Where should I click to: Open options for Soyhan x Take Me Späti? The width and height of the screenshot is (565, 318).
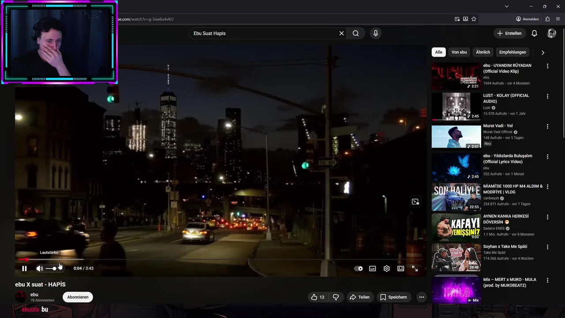click(547, 247)
